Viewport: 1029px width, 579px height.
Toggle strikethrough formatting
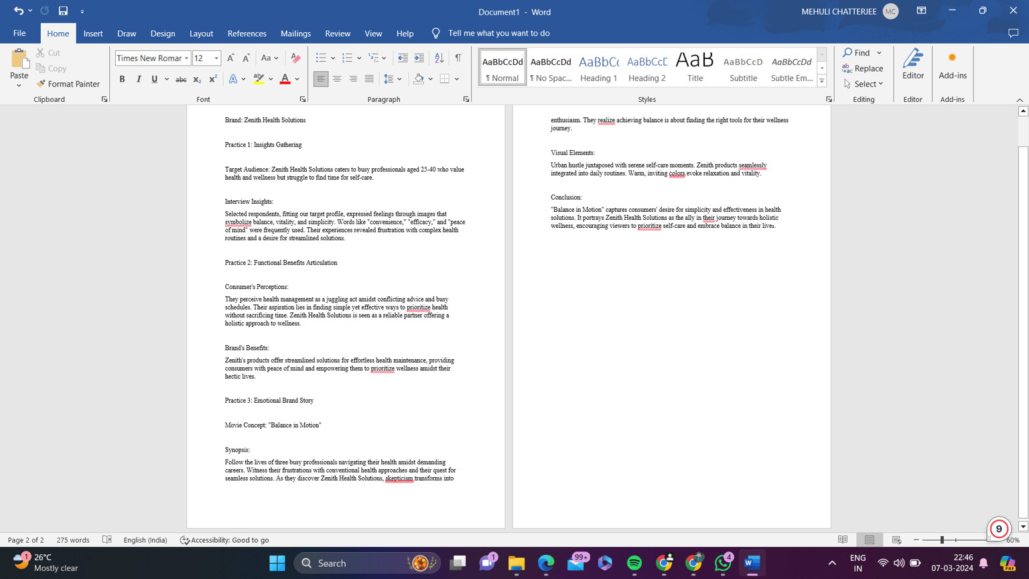click(x=181, y=79)
